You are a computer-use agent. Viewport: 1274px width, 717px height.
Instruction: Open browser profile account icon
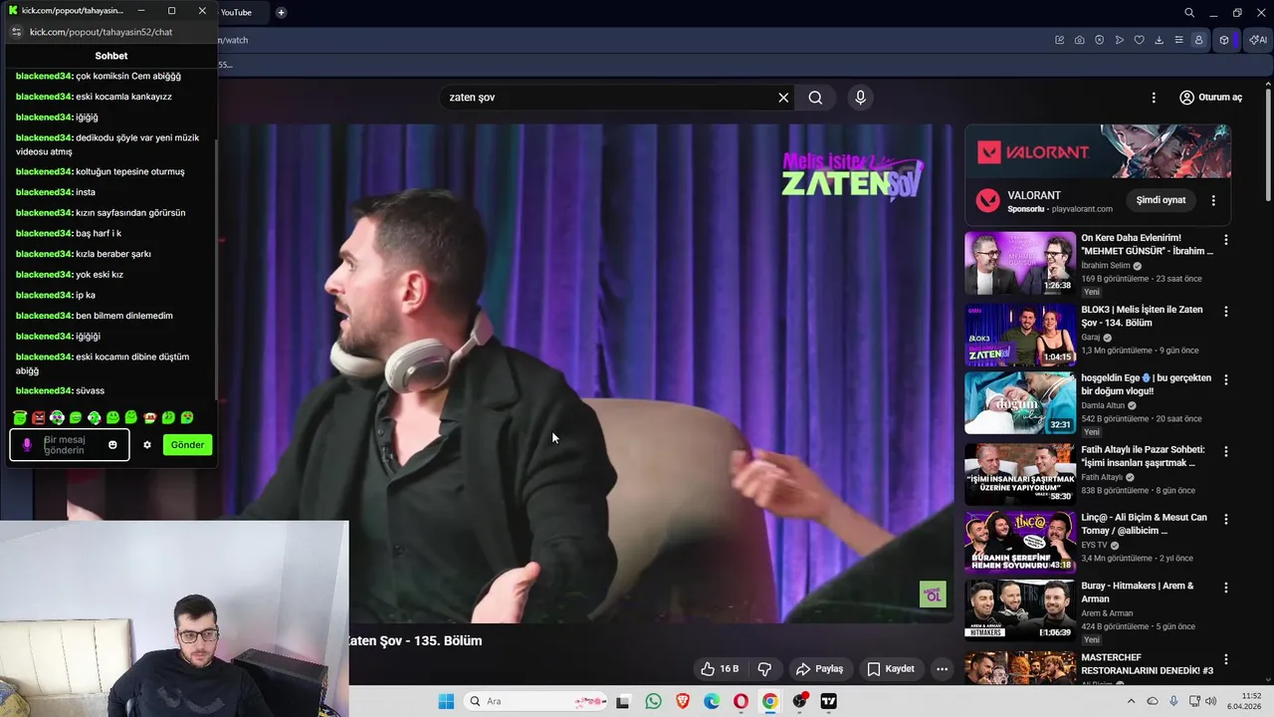click(1198, 40)
